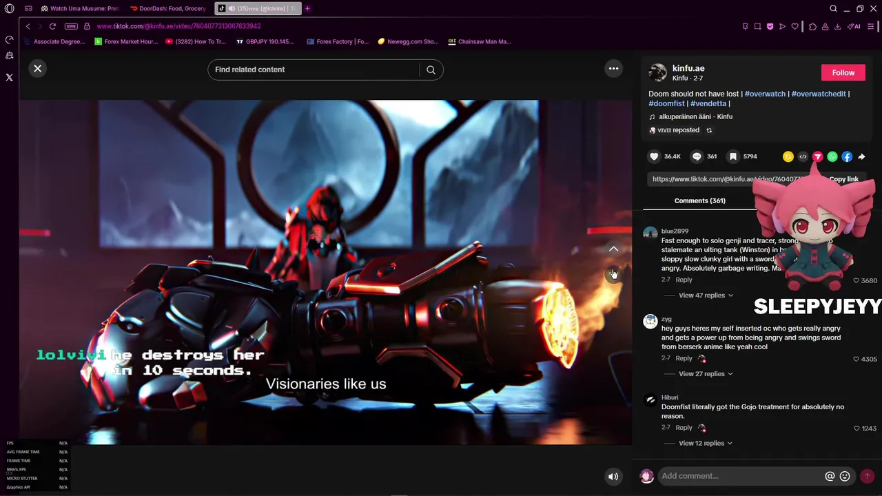
Task: Open browser downloads icon
Action: (837, 26)
